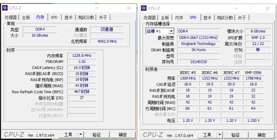277x140 pixels.
Task: Click 验证 button in right window
Action: [x=236, y=135]
